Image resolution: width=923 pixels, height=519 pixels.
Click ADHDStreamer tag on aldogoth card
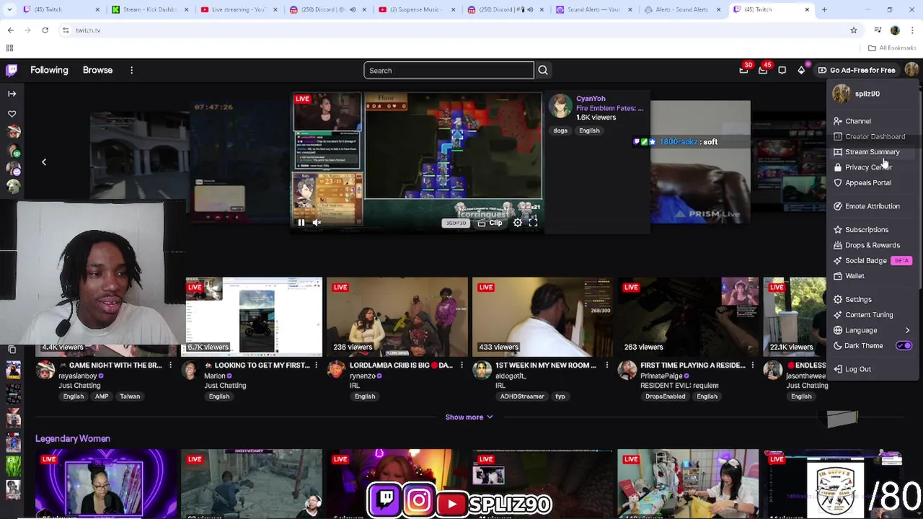tap(522, 396)
